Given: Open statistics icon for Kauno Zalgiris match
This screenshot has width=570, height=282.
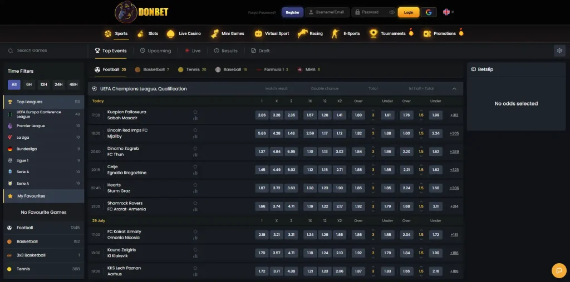Looking at the screenshot, I should coord(195,256).
